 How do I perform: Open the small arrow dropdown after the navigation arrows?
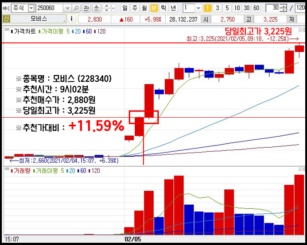click(x=113, y=8)
